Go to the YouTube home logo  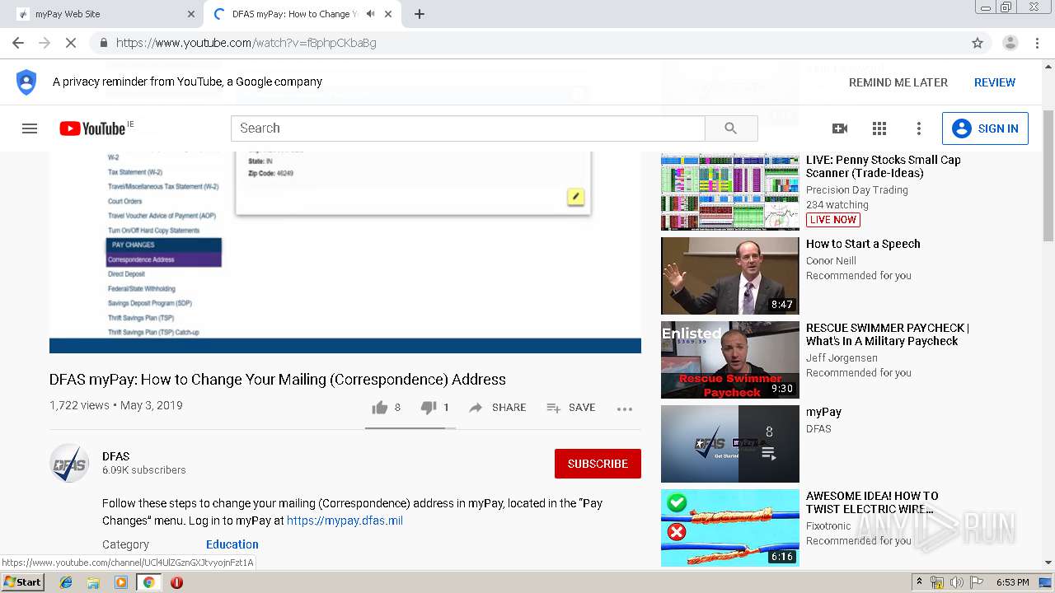tap(92, 128)
